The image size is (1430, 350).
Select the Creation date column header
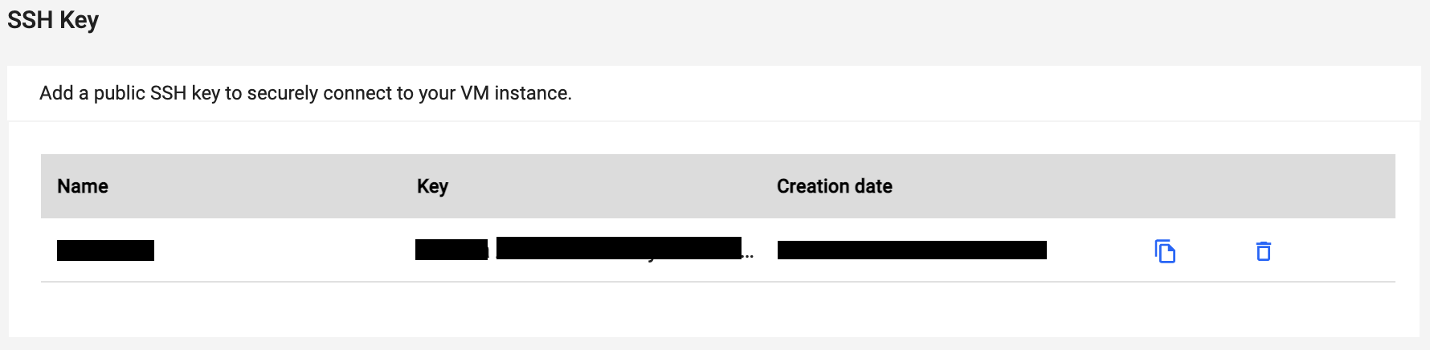pyautogui.click(x=834, y=186)
